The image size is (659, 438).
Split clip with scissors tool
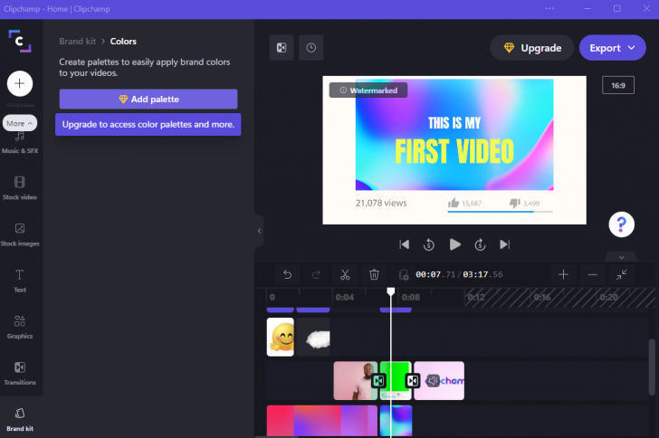coord(345,275)
